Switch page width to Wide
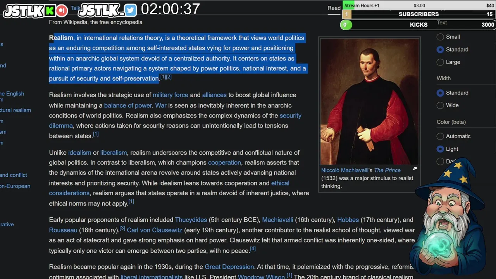 [x=440, y=105]
